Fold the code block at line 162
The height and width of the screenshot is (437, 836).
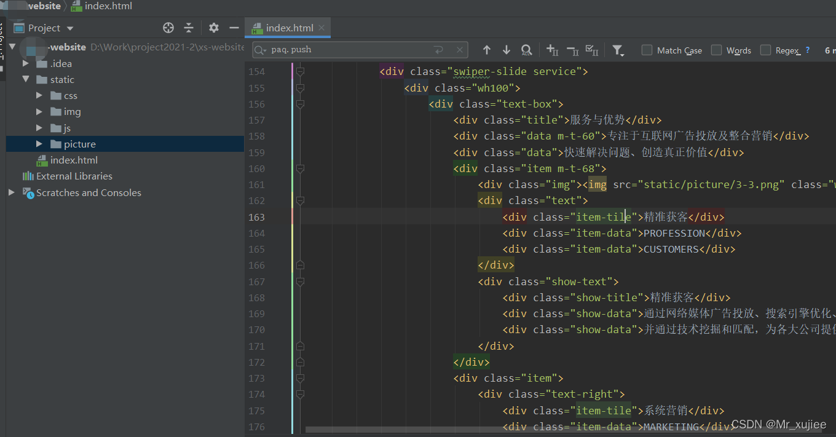click(300, 200)
